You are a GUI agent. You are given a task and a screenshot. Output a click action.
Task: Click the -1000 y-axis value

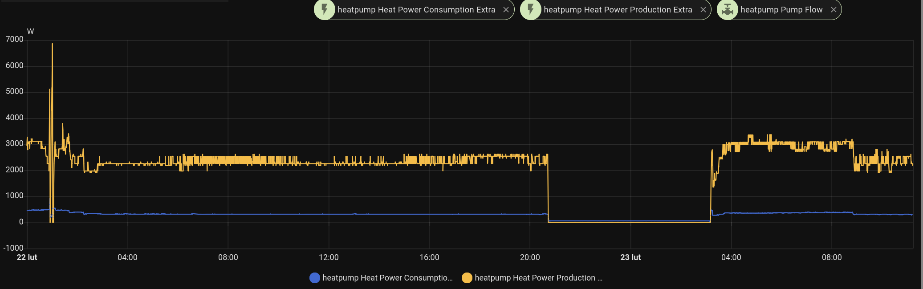pos(13,248)
